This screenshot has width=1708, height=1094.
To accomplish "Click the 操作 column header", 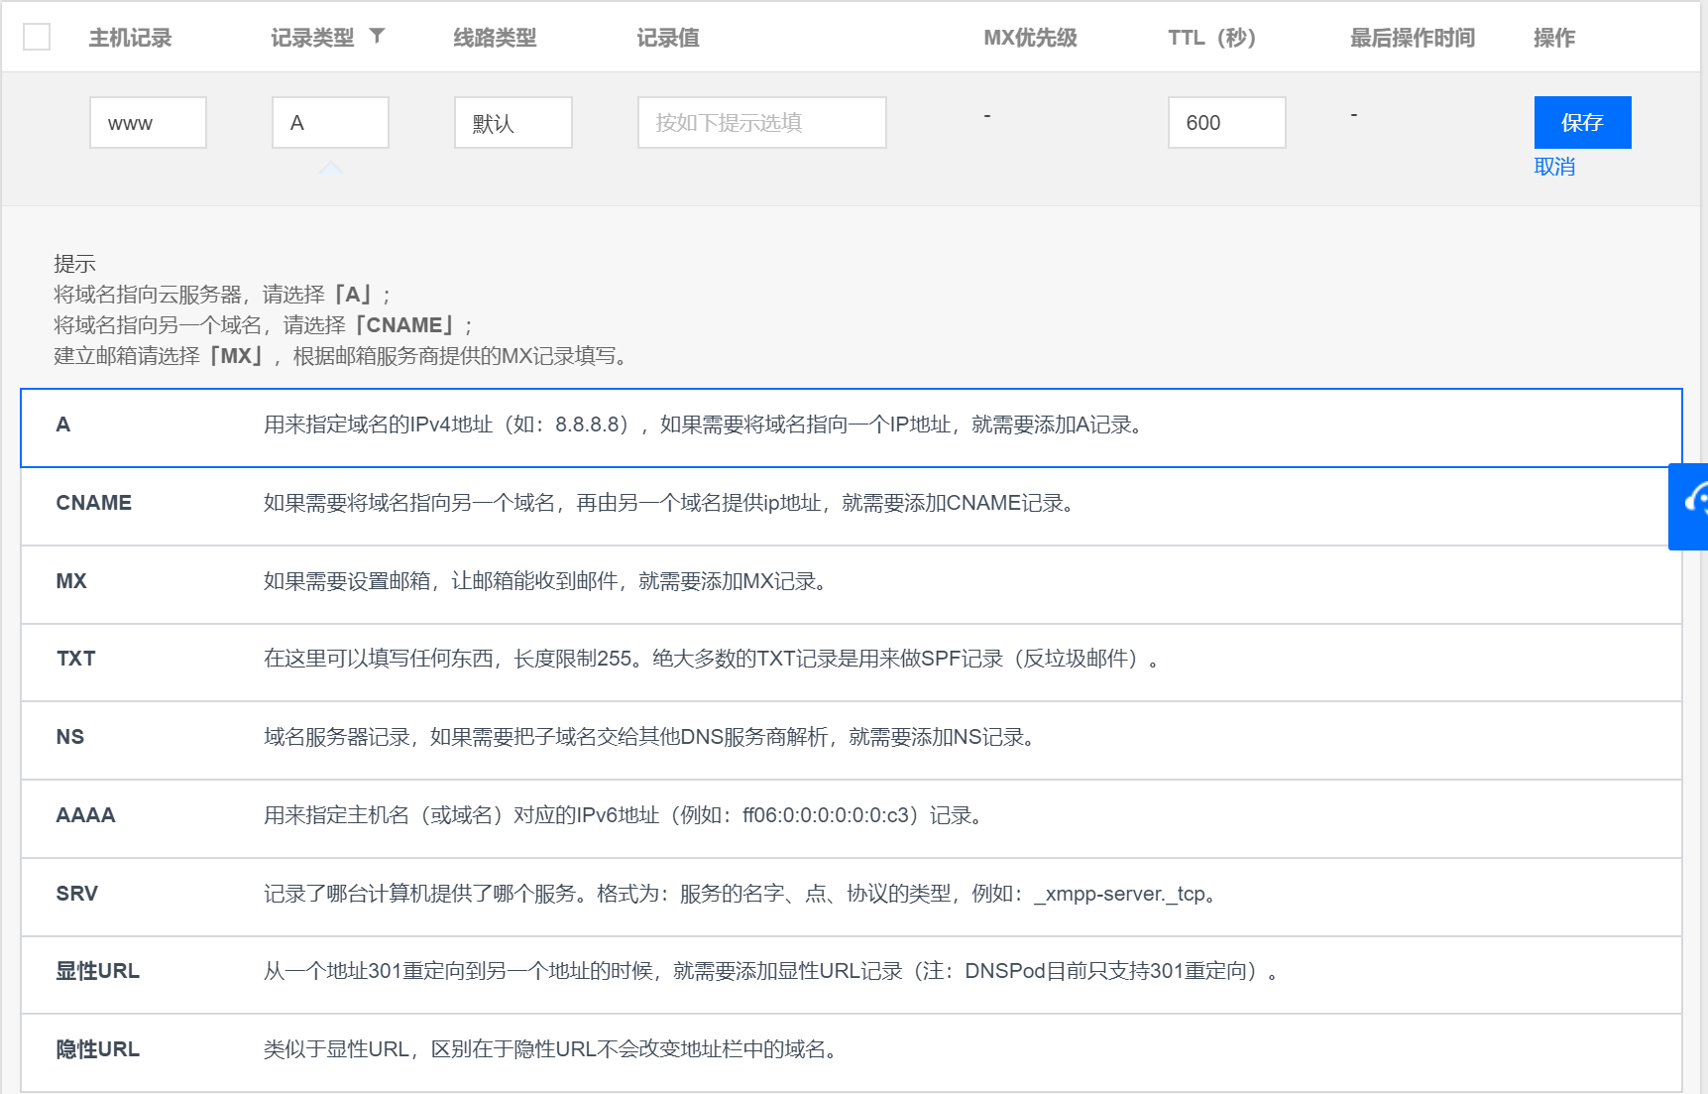I will coord(1554,38).
